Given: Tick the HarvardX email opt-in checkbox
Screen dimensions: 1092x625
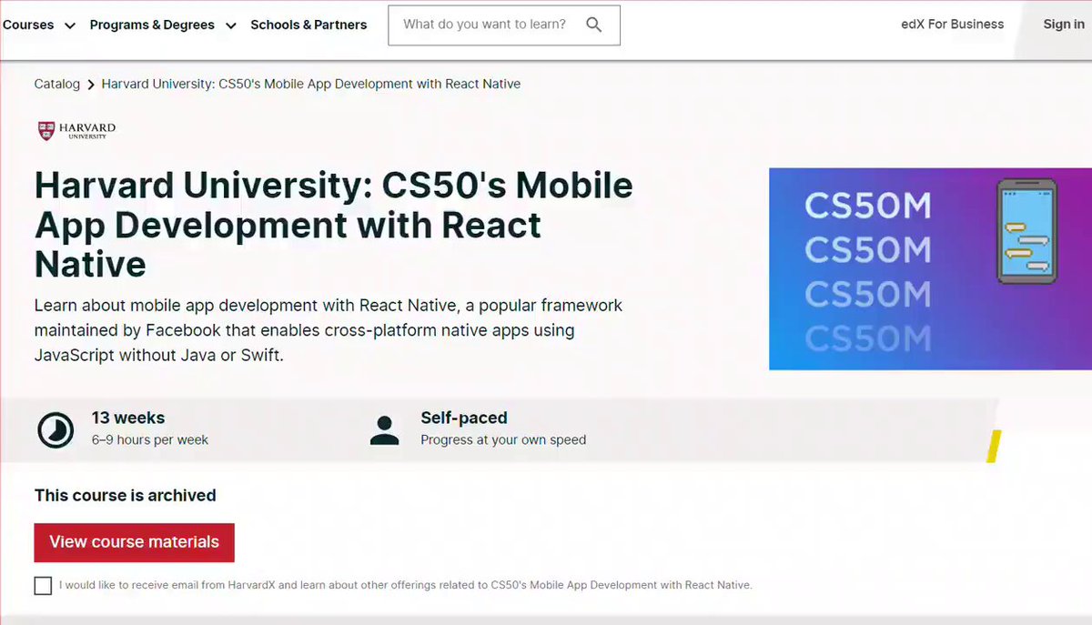Looking at the screenshot, I should pyautogui.click(x=43, y=585).
